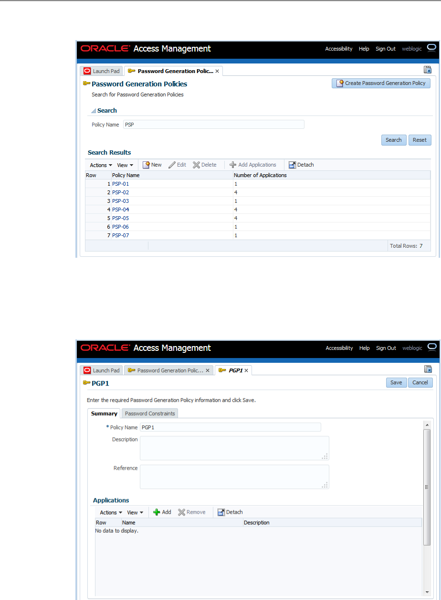Click New icon in Search Results toolbar

(x=147, y=165)
